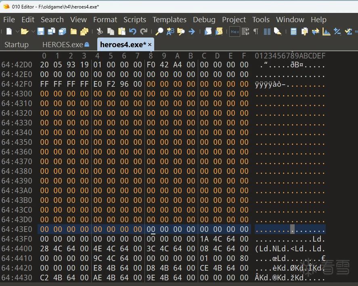Click the Save All icon
The height and width of the screenshot is (286, 358).
pyautogui.click(x=62, y=31)
